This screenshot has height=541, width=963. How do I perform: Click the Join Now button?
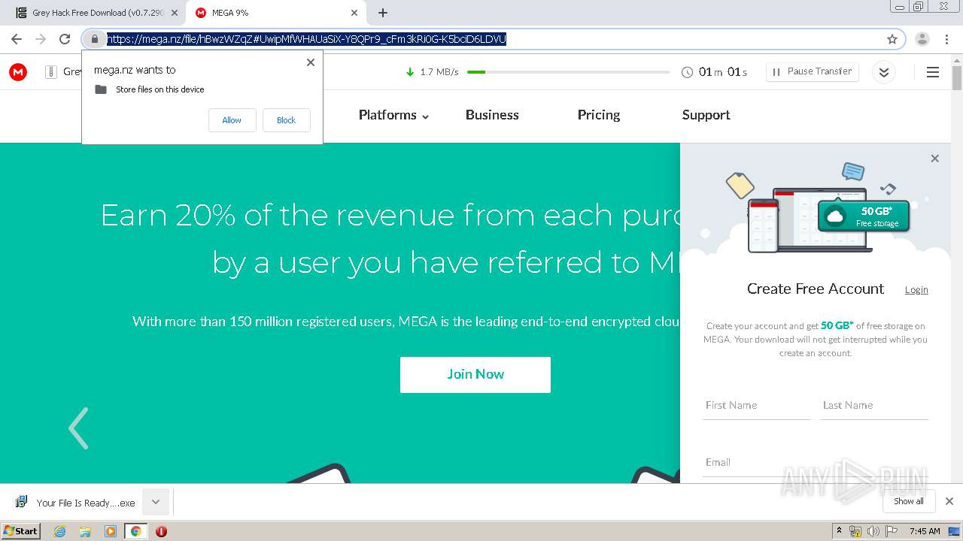tap(475, 374)
